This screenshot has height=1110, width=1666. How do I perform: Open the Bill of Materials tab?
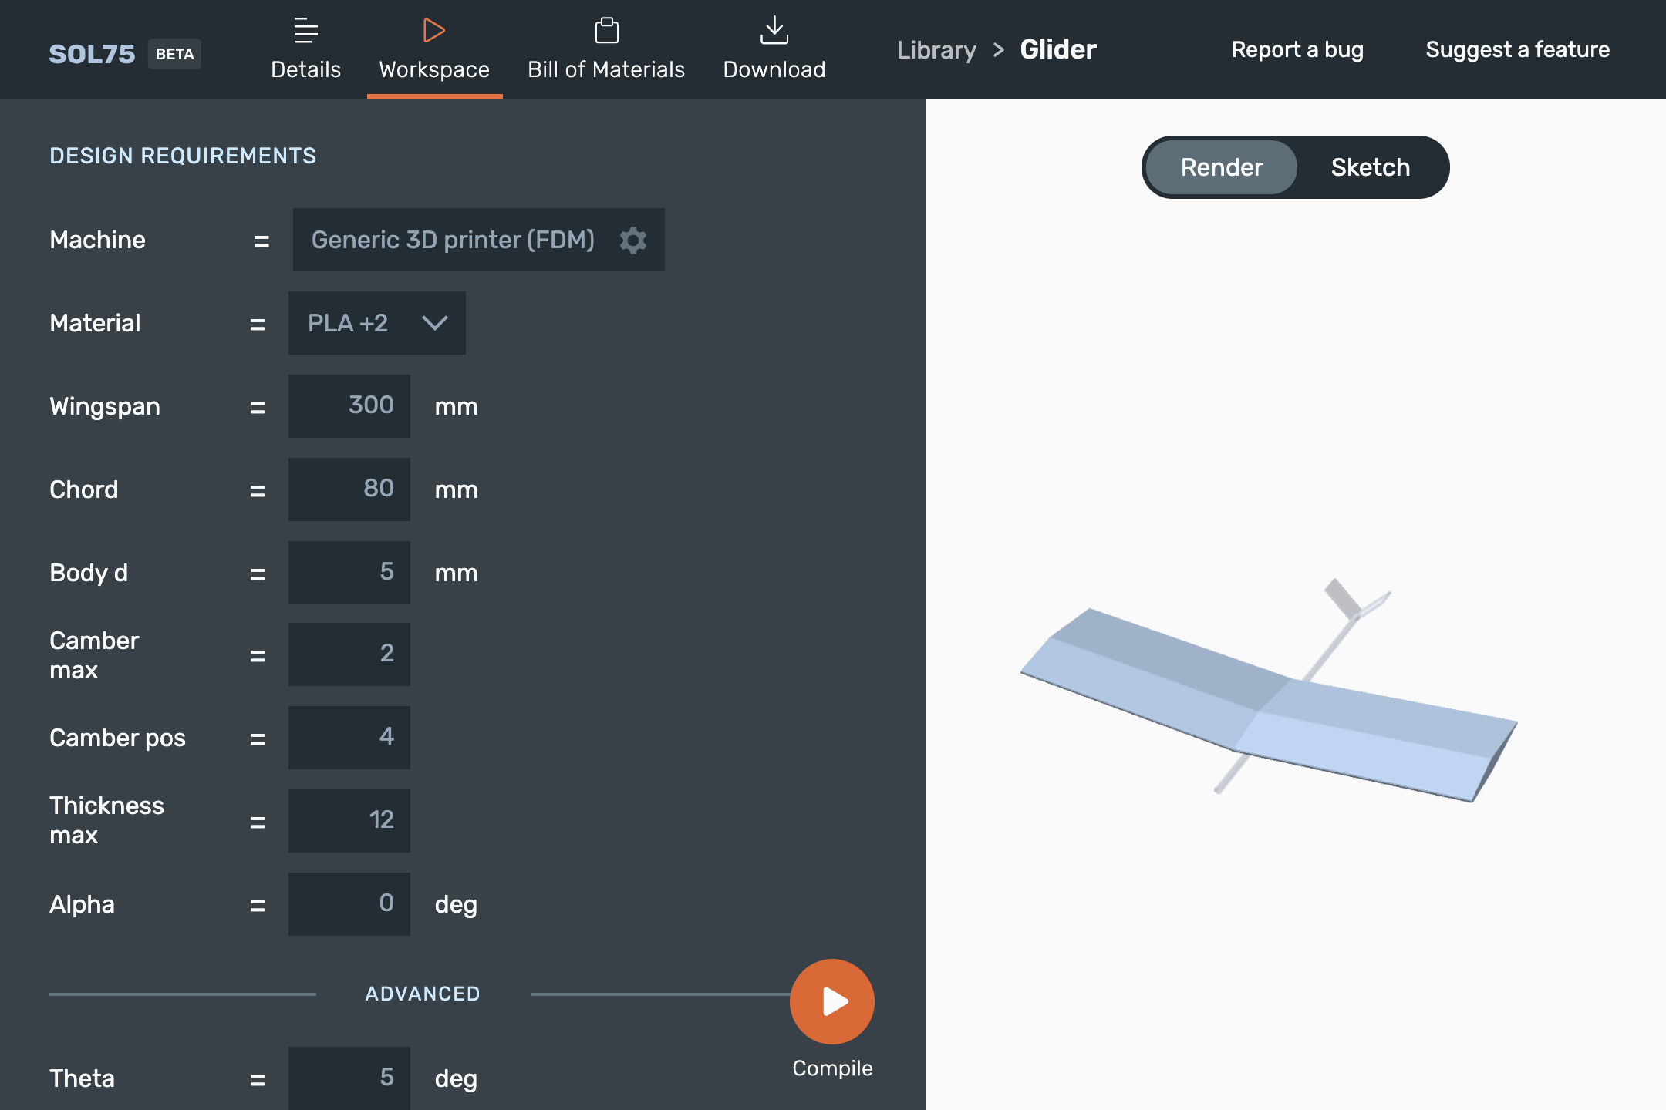(x=606, y=49)
